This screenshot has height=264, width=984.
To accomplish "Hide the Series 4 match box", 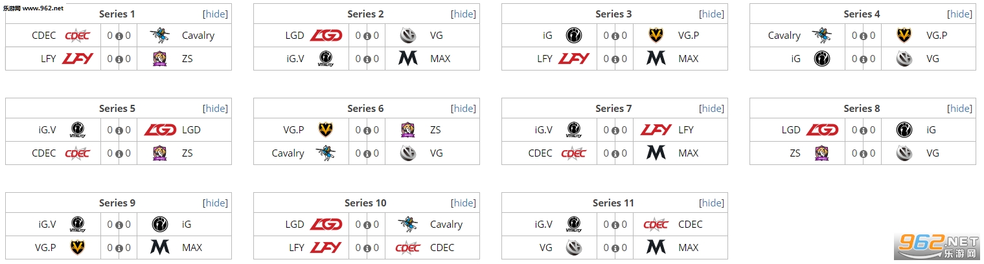I will pos(960,14).
